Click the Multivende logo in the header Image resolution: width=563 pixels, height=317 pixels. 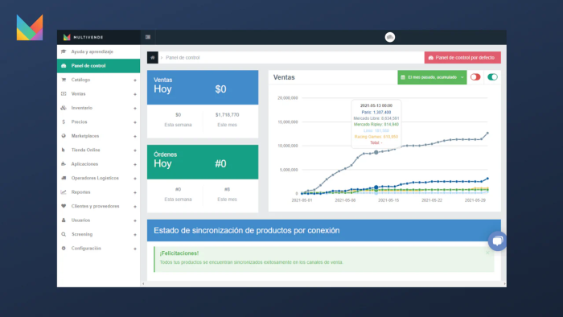84,37
